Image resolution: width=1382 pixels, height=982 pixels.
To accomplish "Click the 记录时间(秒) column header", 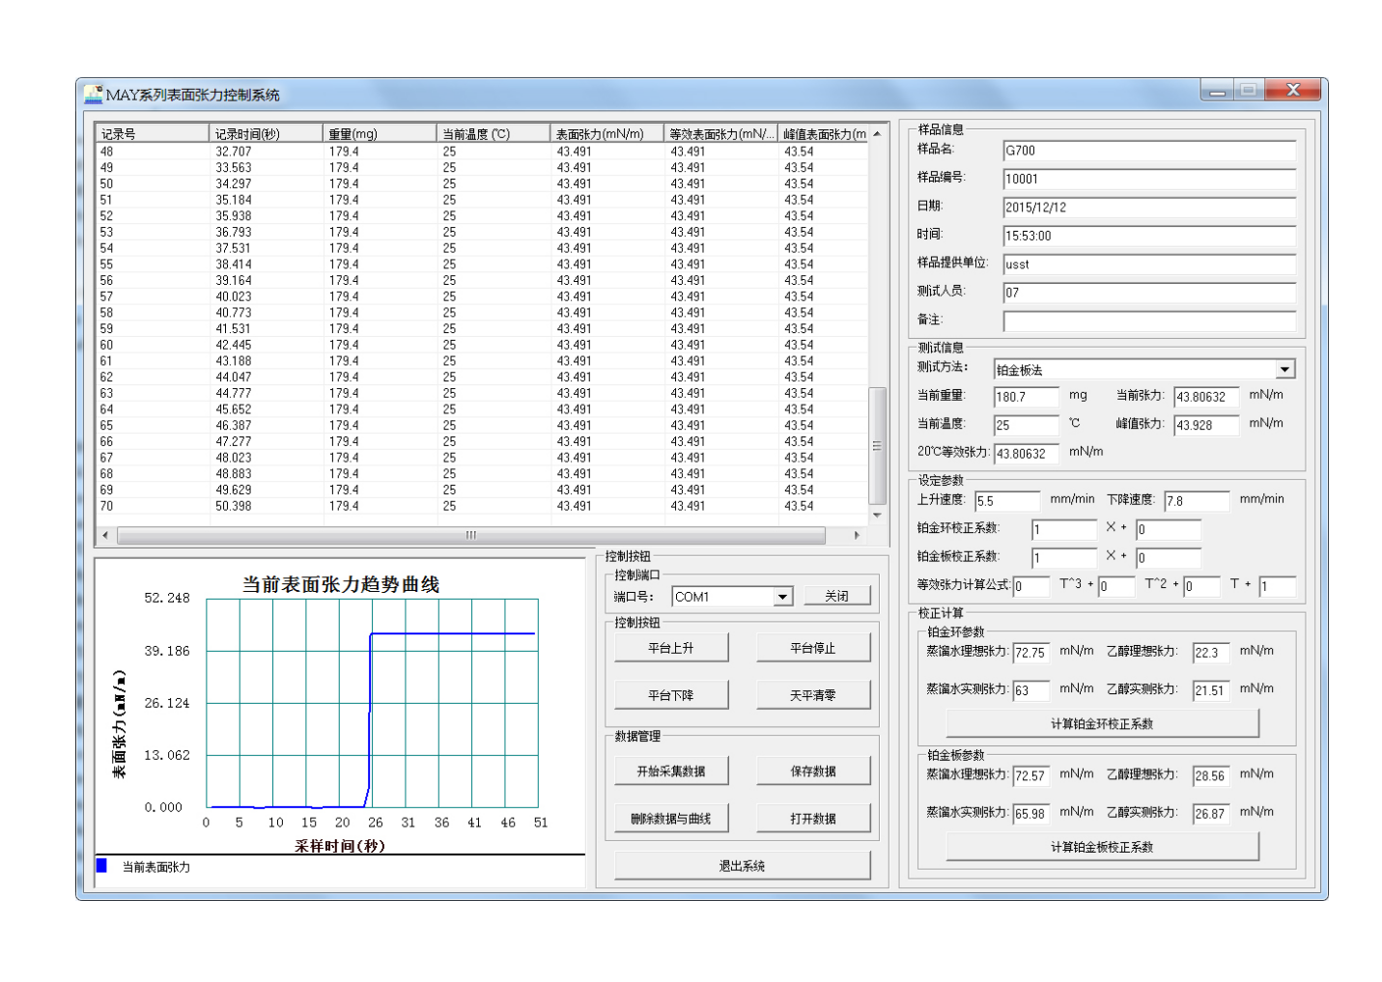I will pos(265,134).
